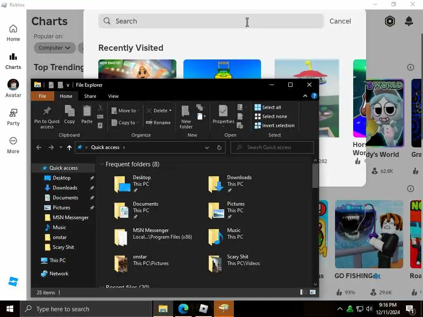Expand address bar history dropdown
The width and height of the screenshot is (423, 317).
tap(207, 147)
